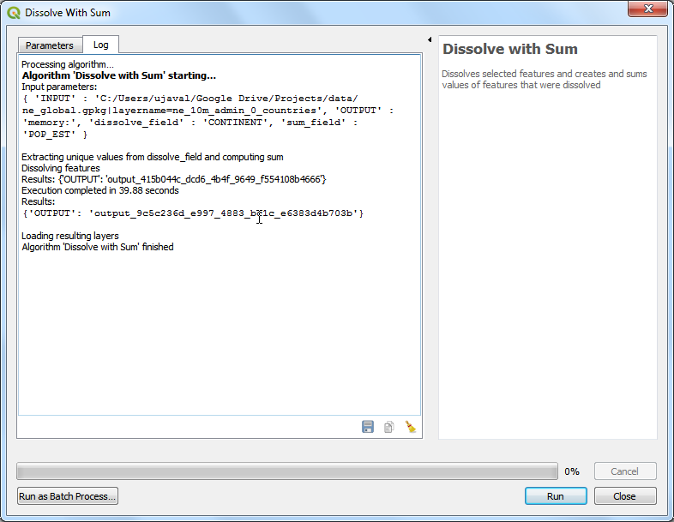Select the Log tab
The image size is (674, 522).
coord(101,45)
